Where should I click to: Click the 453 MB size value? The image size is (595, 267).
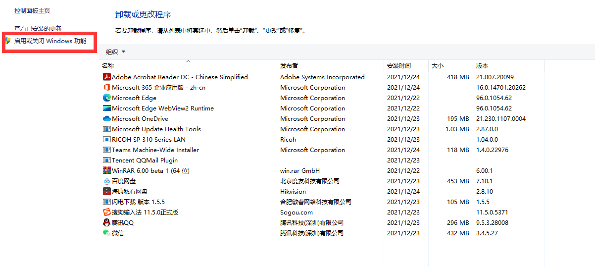coord(458,181)
